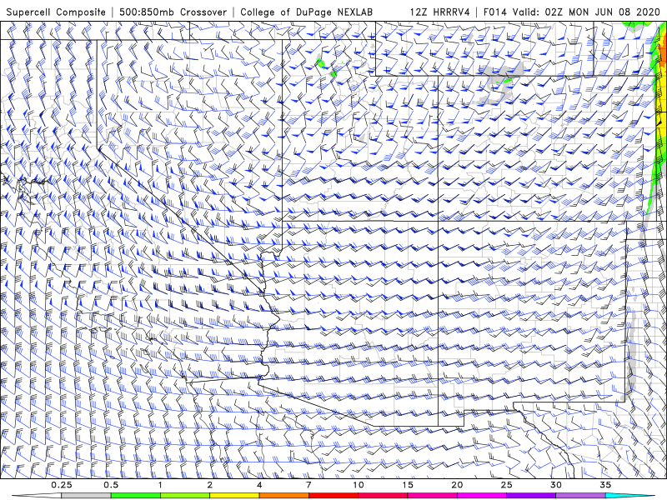Screen dimensions: 667x500
Task: Click the 0.25 color scale value
Action: (x=62, y=485)
